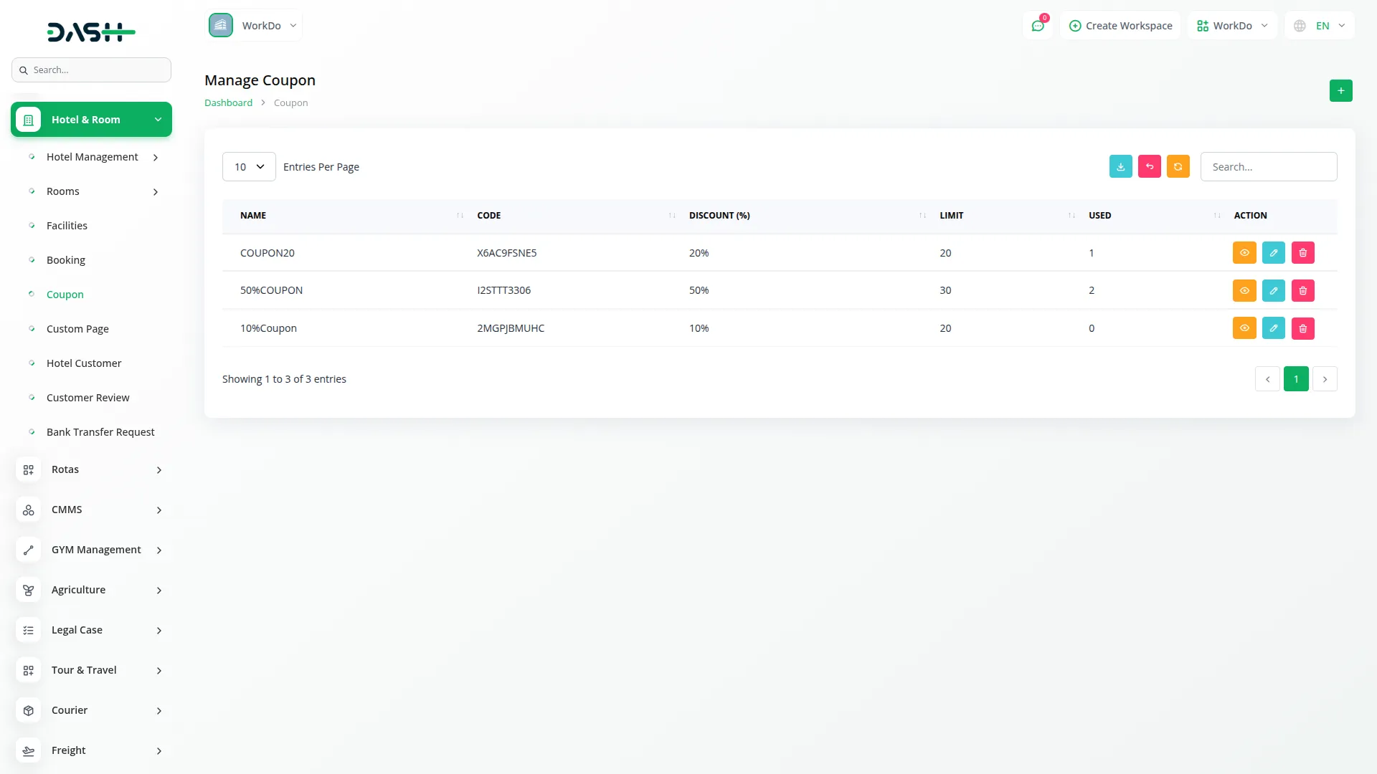Open the chat messages notification icon
1377x774 pixels.
tap(1037, 26)
